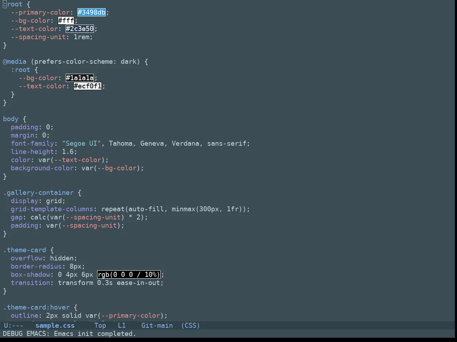The width and height of the screenshot is (457, 342).
Task: Click the 'box-shadow' property
Action: [30, 275]
